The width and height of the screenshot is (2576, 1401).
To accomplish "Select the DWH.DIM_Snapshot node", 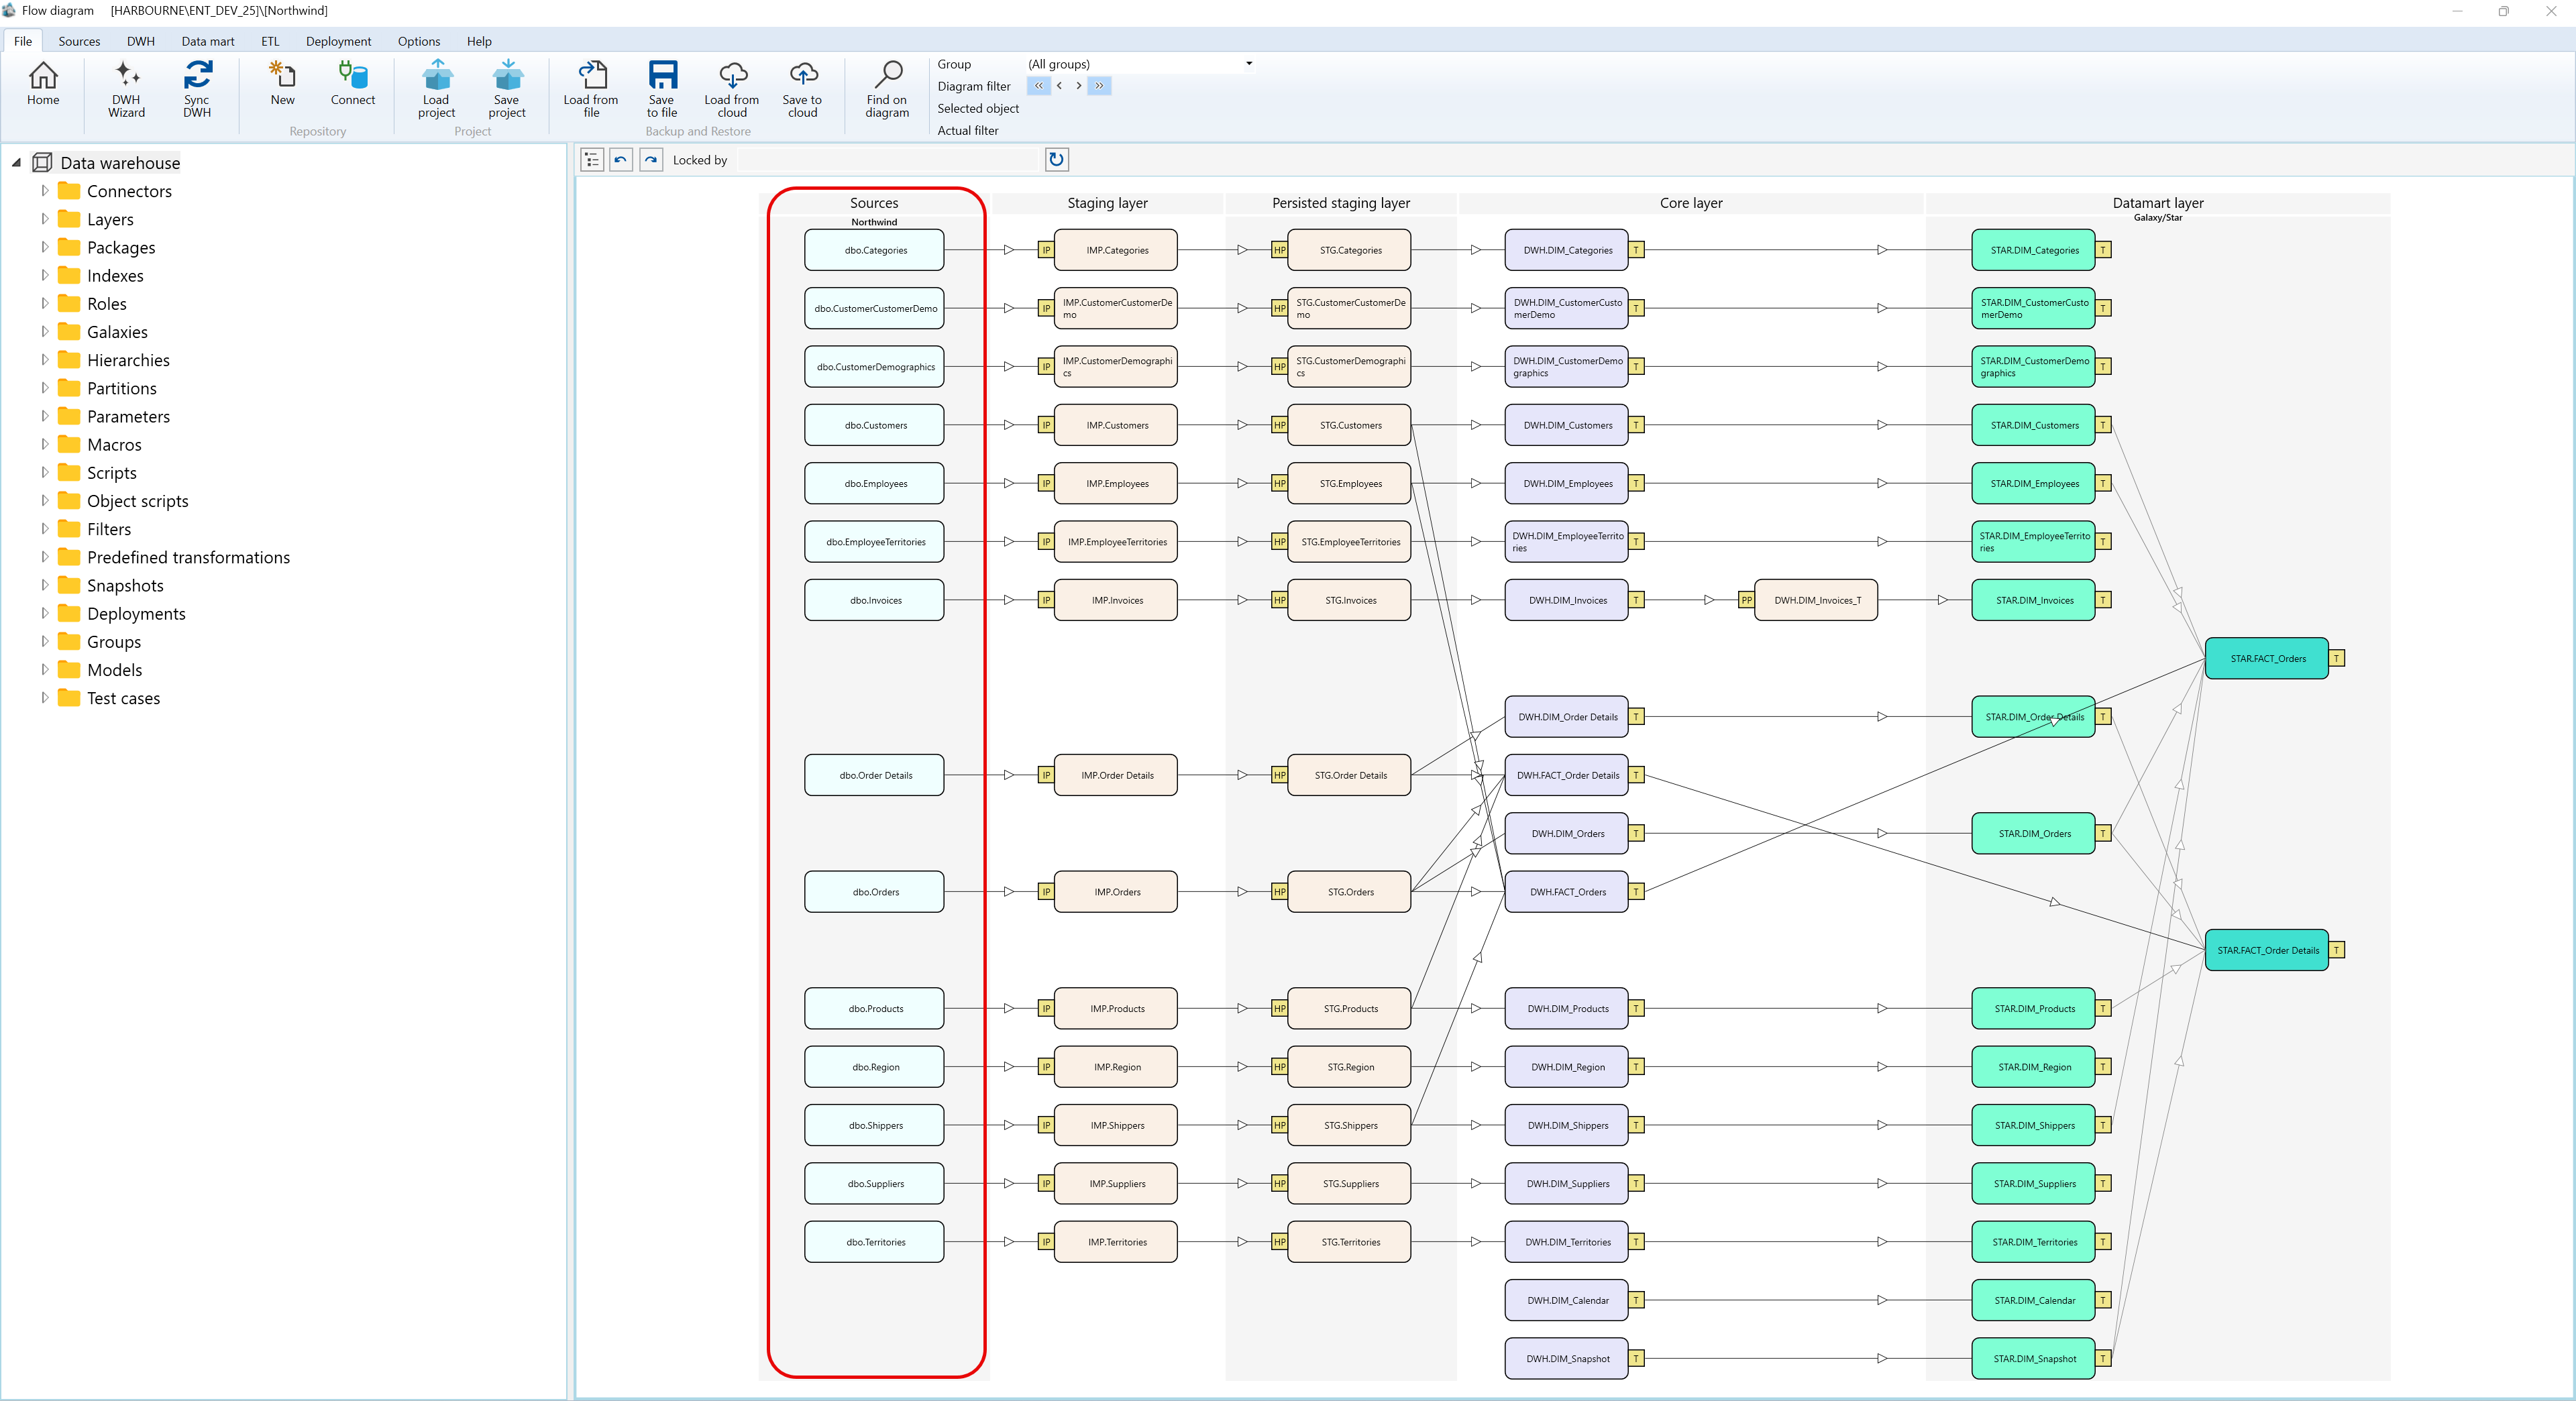I will 1567,1358.
